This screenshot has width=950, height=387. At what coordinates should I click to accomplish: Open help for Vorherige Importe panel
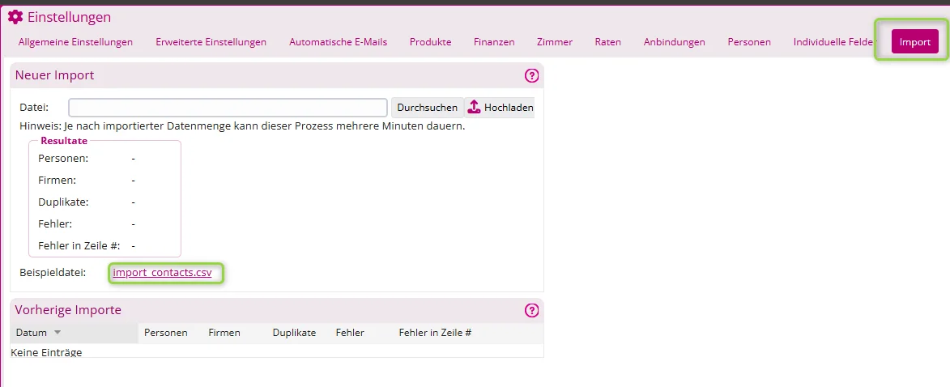click(531, 311)
